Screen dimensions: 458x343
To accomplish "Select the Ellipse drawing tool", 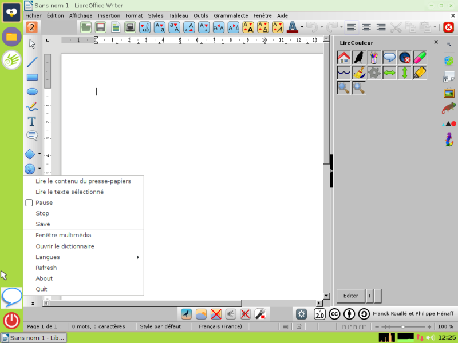I will (32, 91).
